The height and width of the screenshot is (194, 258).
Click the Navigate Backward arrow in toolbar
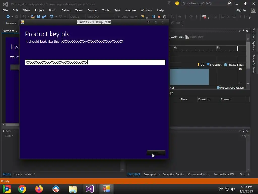click(x=8, y=17)
